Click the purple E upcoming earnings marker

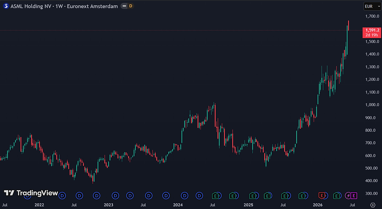coord(354,195)
